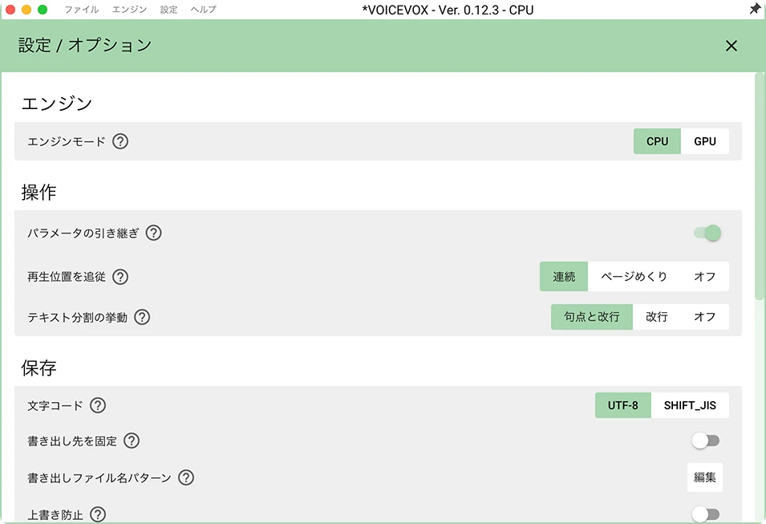
Task: Open the エンジン menu
Action: coord(129,10)
